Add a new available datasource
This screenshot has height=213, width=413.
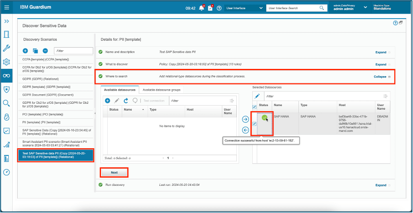coord(107,101)
